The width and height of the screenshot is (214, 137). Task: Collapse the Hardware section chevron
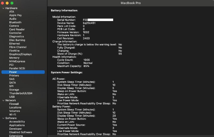tap(3, 8)
